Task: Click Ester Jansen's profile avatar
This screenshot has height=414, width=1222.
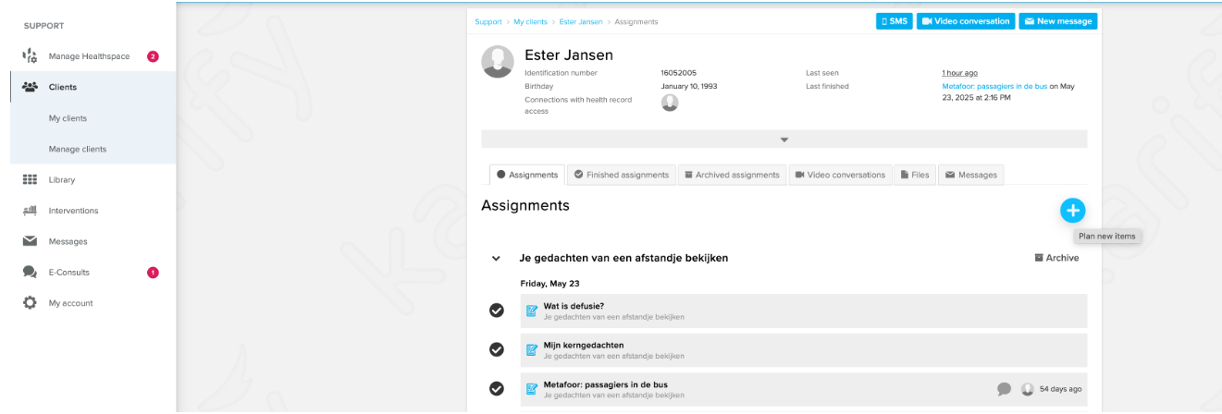Action: pyautogui.click(x=498, y=61)
